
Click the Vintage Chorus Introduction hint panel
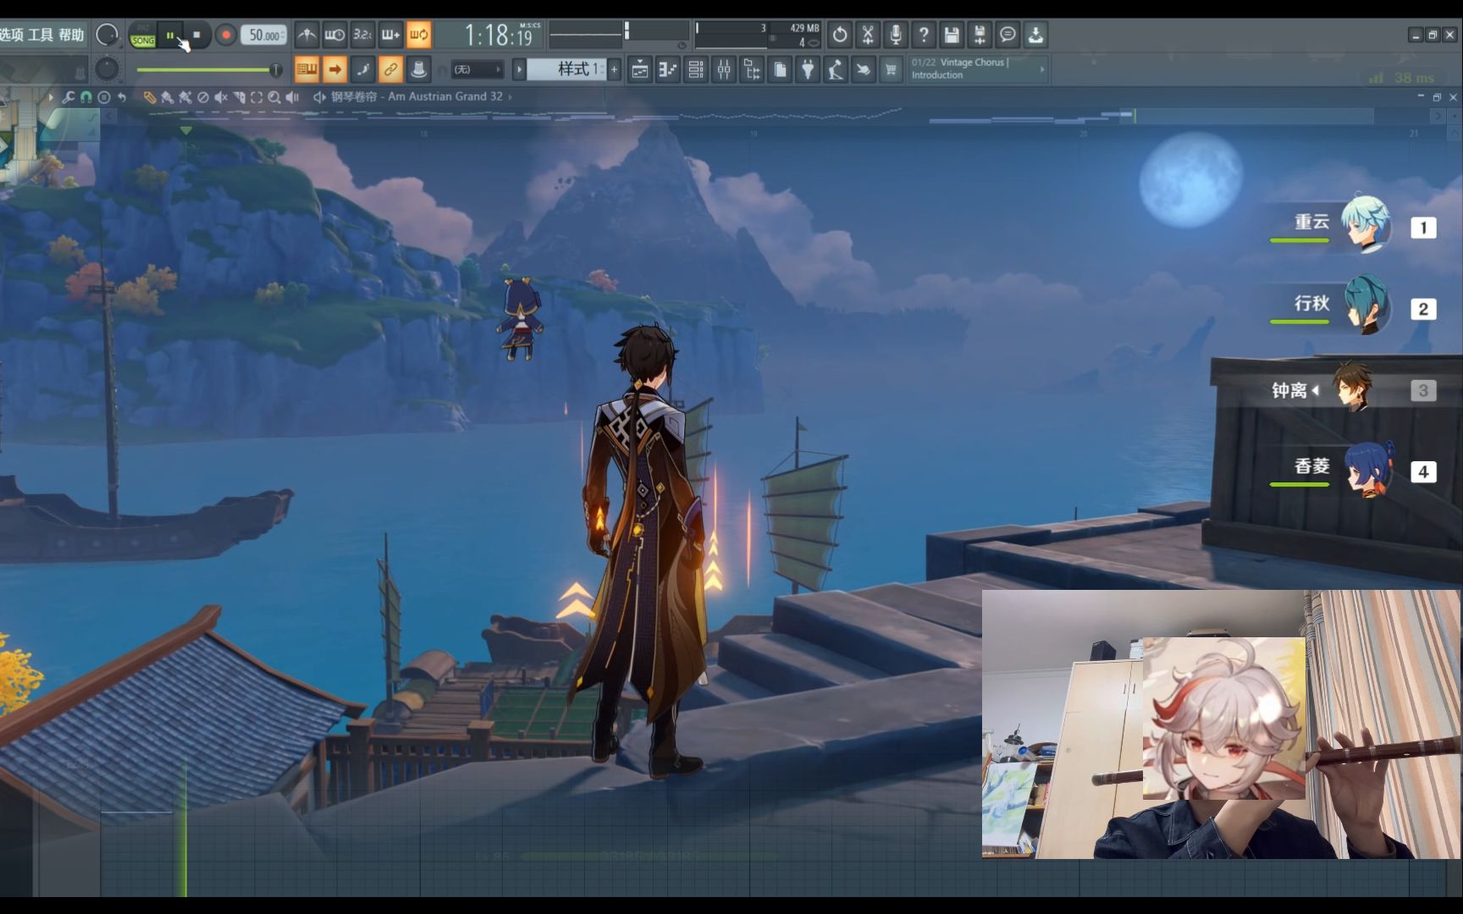(x=978, y=69)
